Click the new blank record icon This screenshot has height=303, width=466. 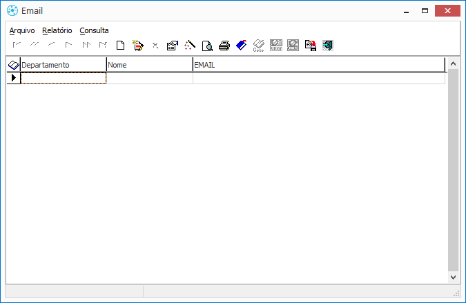pyautogui.click(x=120, y=46)
